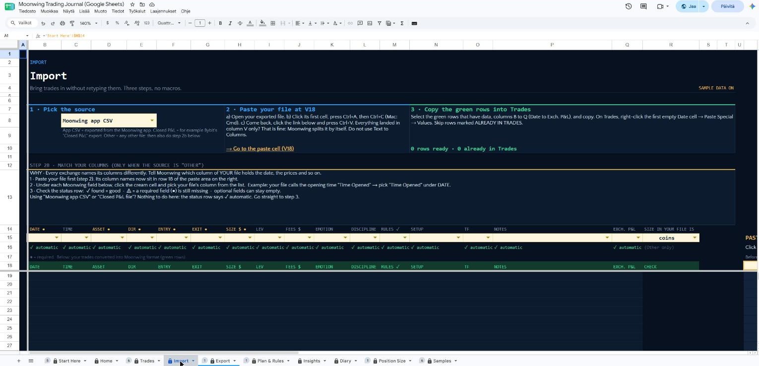Open the 140% zoom dropdown
The width and height of the screenshot is (759, 366).
89,23
